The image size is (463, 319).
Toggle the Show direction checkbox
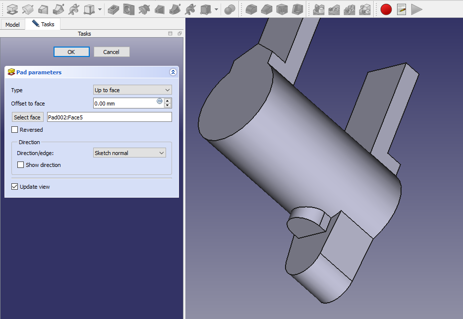point(21,165)
